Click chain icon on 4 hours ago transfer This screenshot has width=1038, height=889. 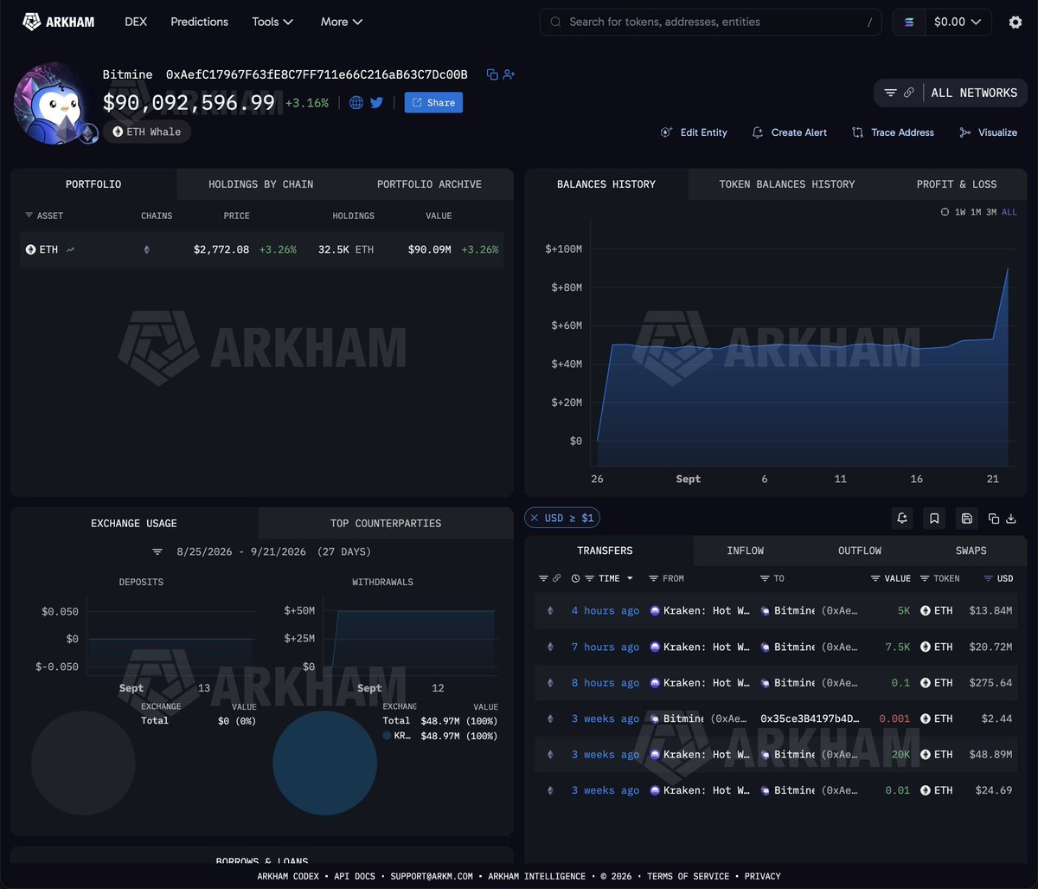(550, 611)
